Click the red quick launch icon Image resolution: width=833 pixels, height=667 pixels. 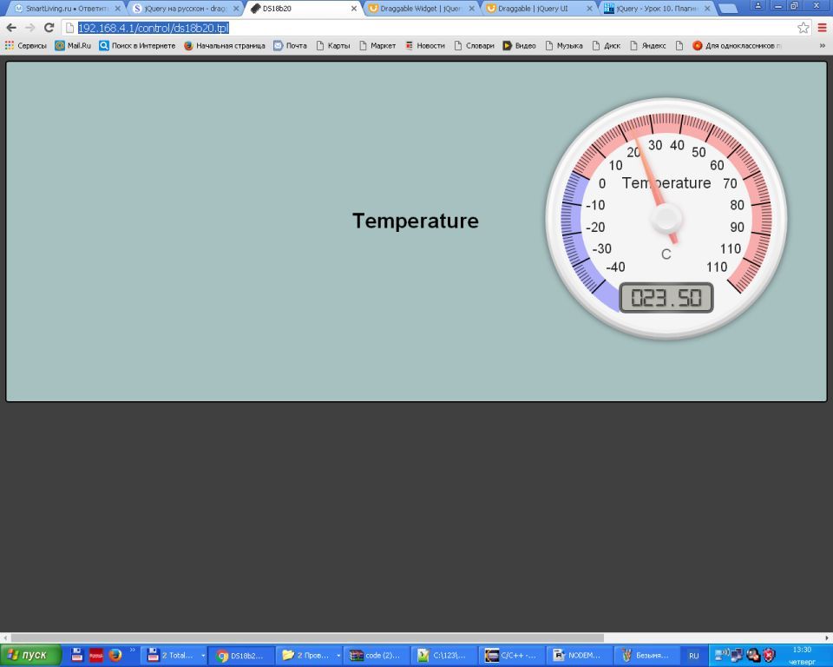[x=96, y=656]
